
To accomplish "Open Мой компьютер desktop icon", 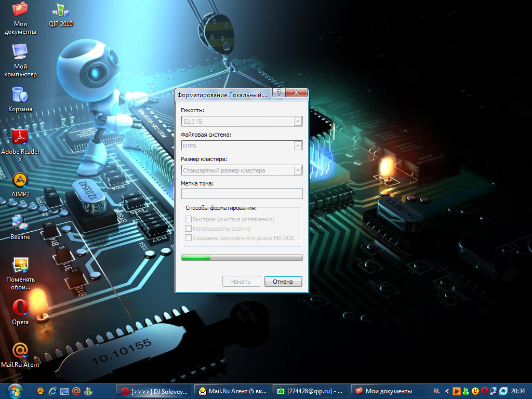I will coord(20,52).
